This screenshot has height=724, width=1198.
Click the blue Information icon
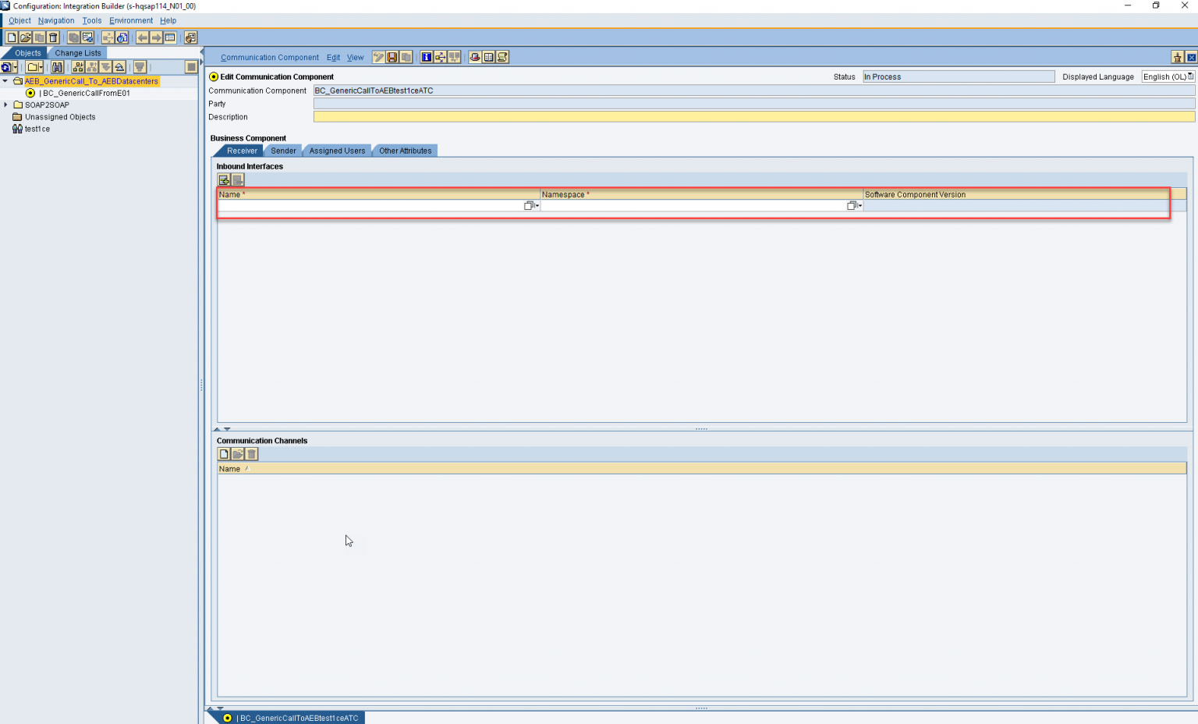[427, 56]
